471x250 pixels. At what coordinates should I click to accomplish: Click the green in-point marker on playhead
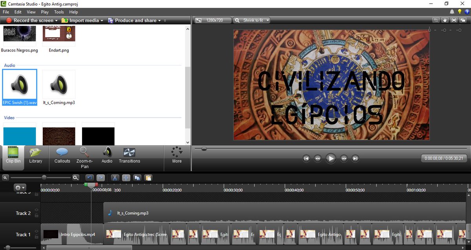pyautogui.click(x=86, y=185)
